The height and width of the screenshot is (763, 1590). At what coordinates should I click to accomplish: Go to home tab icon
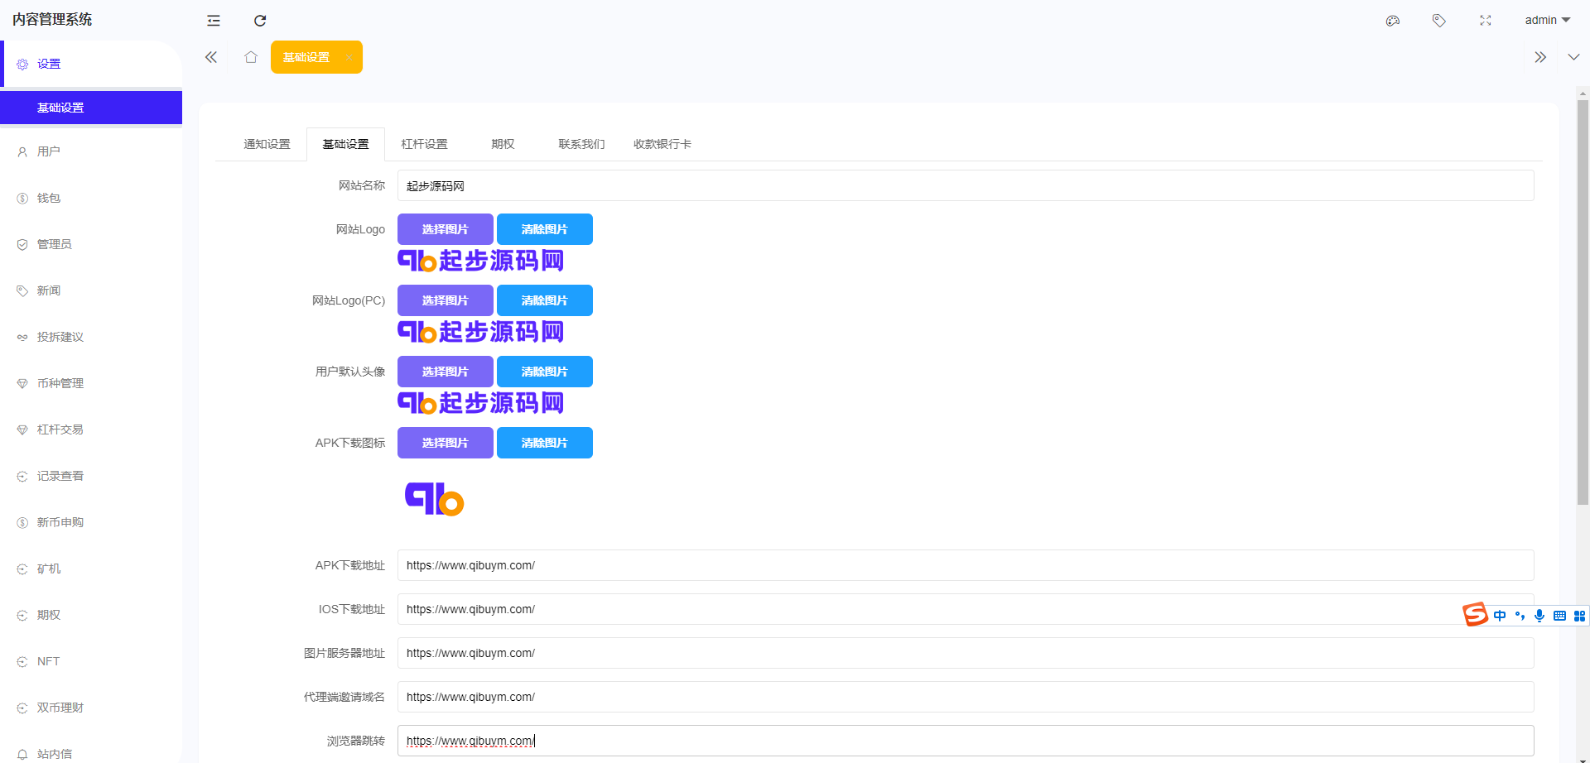pyautogui.click(x=251, y=57)
